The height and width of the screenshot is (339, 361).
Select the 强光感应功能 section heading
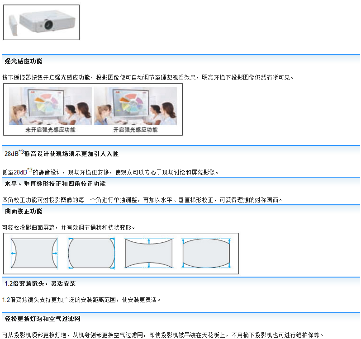click(x=24, y=61)
